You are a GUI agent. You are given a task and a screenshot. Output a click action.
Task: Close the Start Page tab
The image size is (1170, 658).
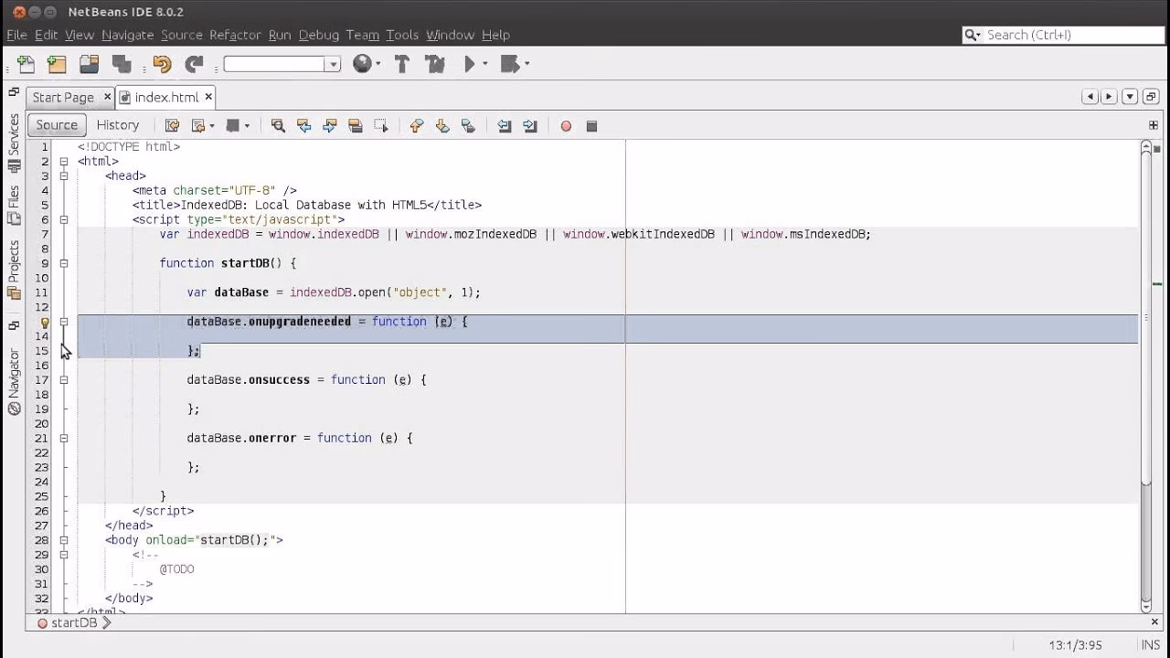tap(107, 96)
